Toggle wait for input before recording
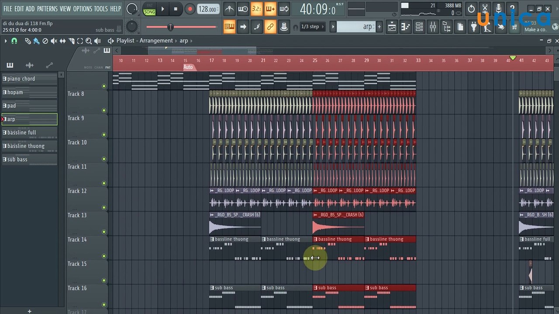 (243, 9)
